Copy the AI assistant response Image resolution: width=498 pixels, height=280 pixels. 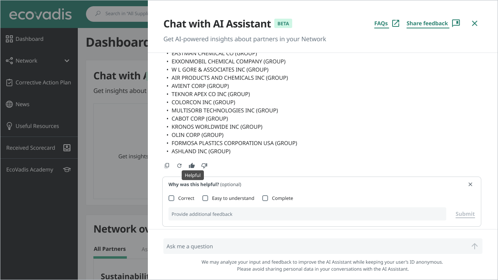coord(167,166)
